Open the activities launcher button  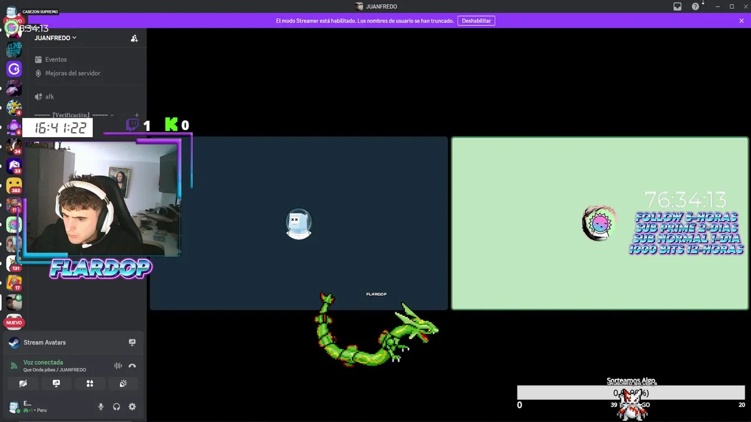(90, 383)
